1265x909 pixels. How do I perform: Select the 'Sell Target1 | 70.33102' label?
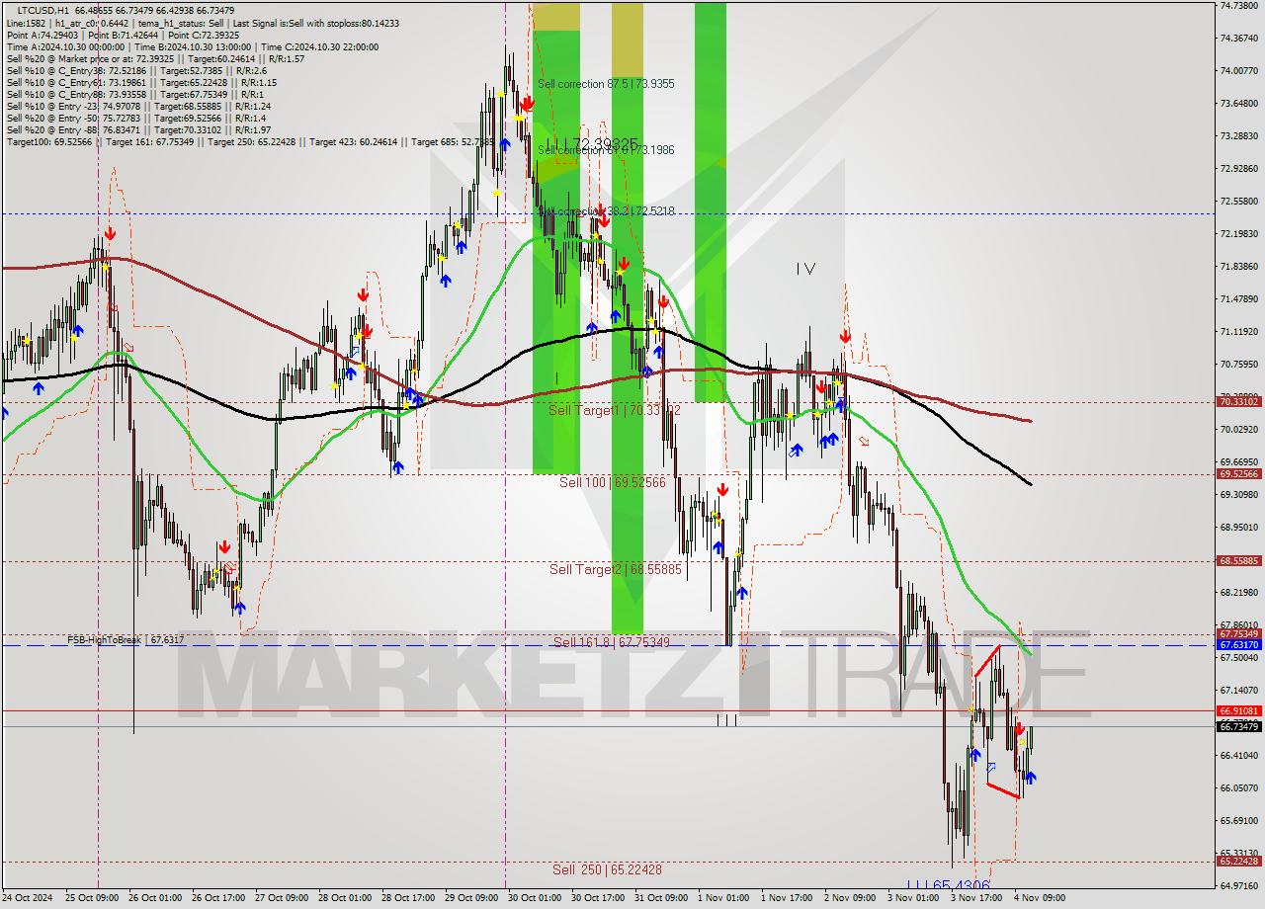click(x=615, y=409)
